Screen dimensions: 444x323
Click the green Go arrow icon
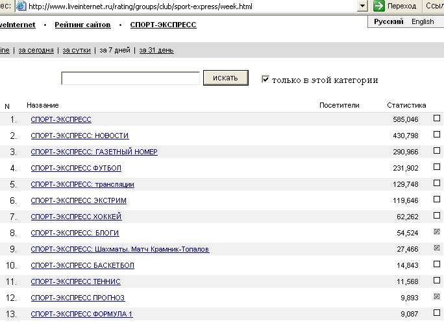click(379, 6)
